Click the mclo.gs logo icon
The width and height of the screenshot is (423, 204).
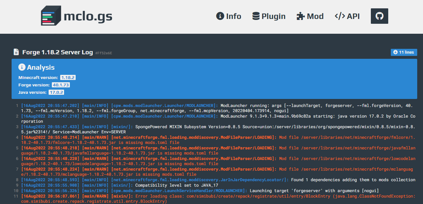[x=51, y=16]
